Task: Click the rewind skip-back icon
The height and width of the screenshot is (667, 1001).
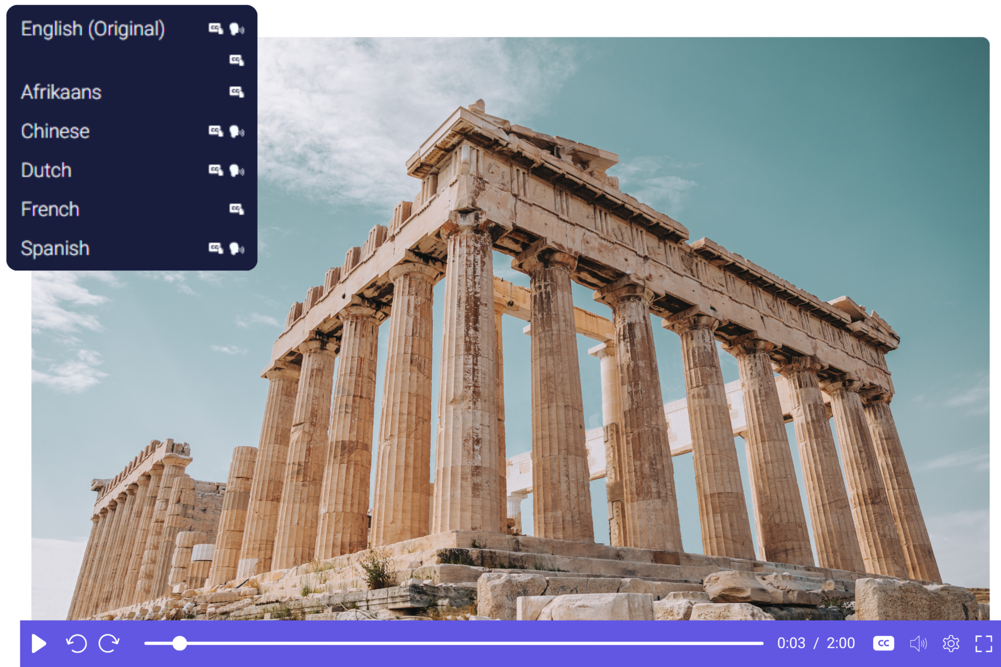Action: 77,644
